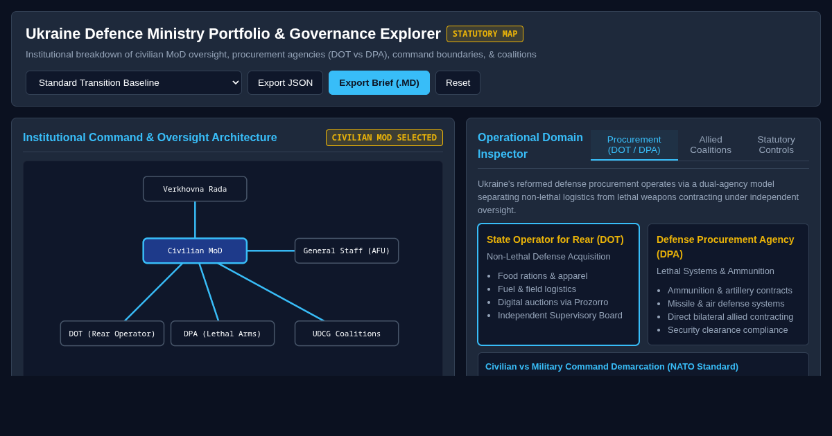This screenshot has height=436, width=832.
Task: Click 'Security clearance compliance' list item
Action: (x=727, y=329)
